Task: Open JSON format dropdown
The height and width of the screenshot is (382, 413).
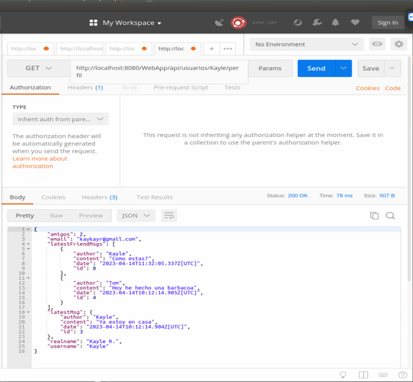Action: [136, 216]
